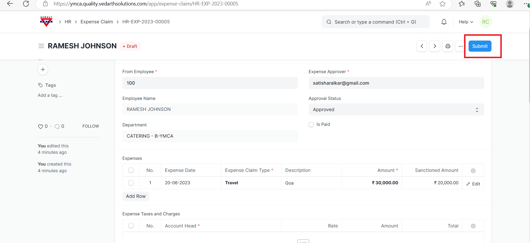Select expense row 1 checkbox
The height and width of the screenshot is (243, 530).
pos(131,183)
